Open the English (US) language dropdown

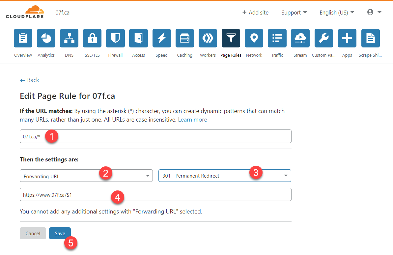click(x=337, y=13)
